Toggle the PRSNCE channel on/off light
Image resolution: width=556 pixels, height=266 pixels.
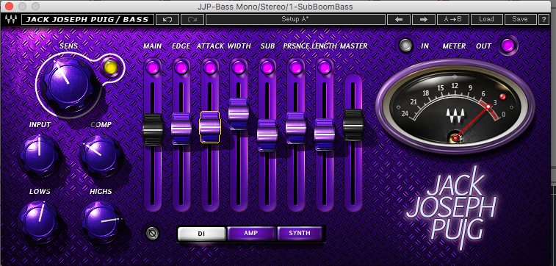click(x=296, y=67)
